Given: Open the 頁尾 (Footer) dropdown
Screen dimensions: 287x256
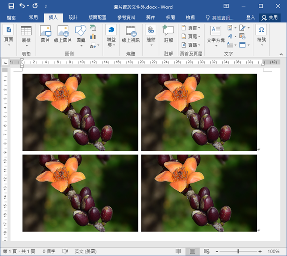Looking at the screenshot, I should pyautogui.click(x=191, y=36).
